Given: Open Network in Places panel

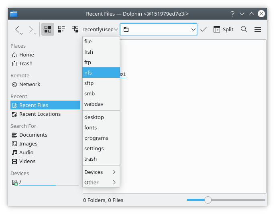Looking at the screenshot, I should (x=30, y=85).
